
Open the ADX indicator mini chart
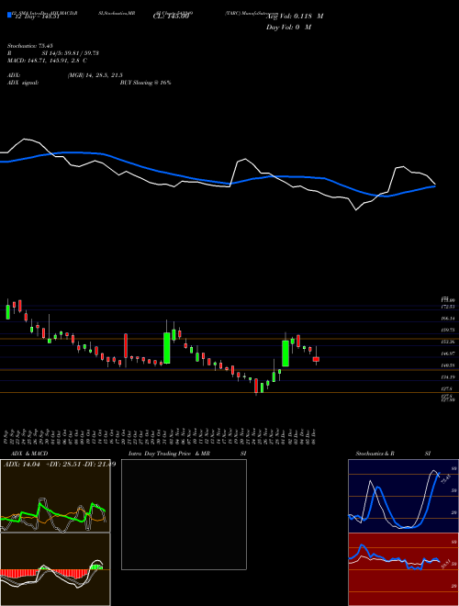click(x=55, y=496)
